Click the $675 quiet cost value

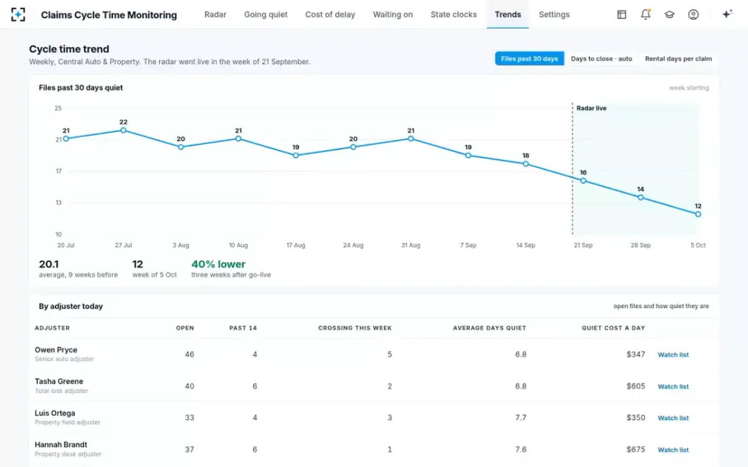point(636,450)
